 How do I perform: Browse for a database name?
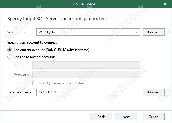tap(154, 92)
